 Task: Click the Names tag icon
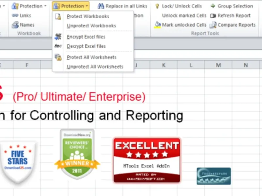click(x=15, y=25)
